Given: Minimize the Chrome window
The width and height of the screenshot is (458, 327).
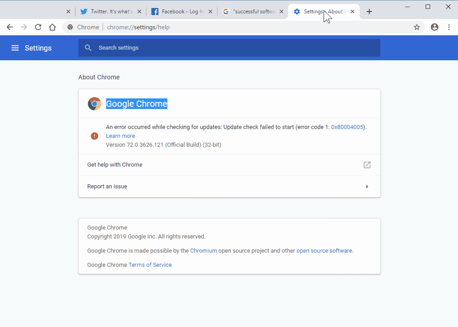Looking at the screenshot, I should point(407,7).
